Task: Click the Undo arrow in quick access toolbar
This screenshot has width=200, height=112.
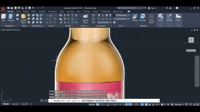Action: coord(33,8)
